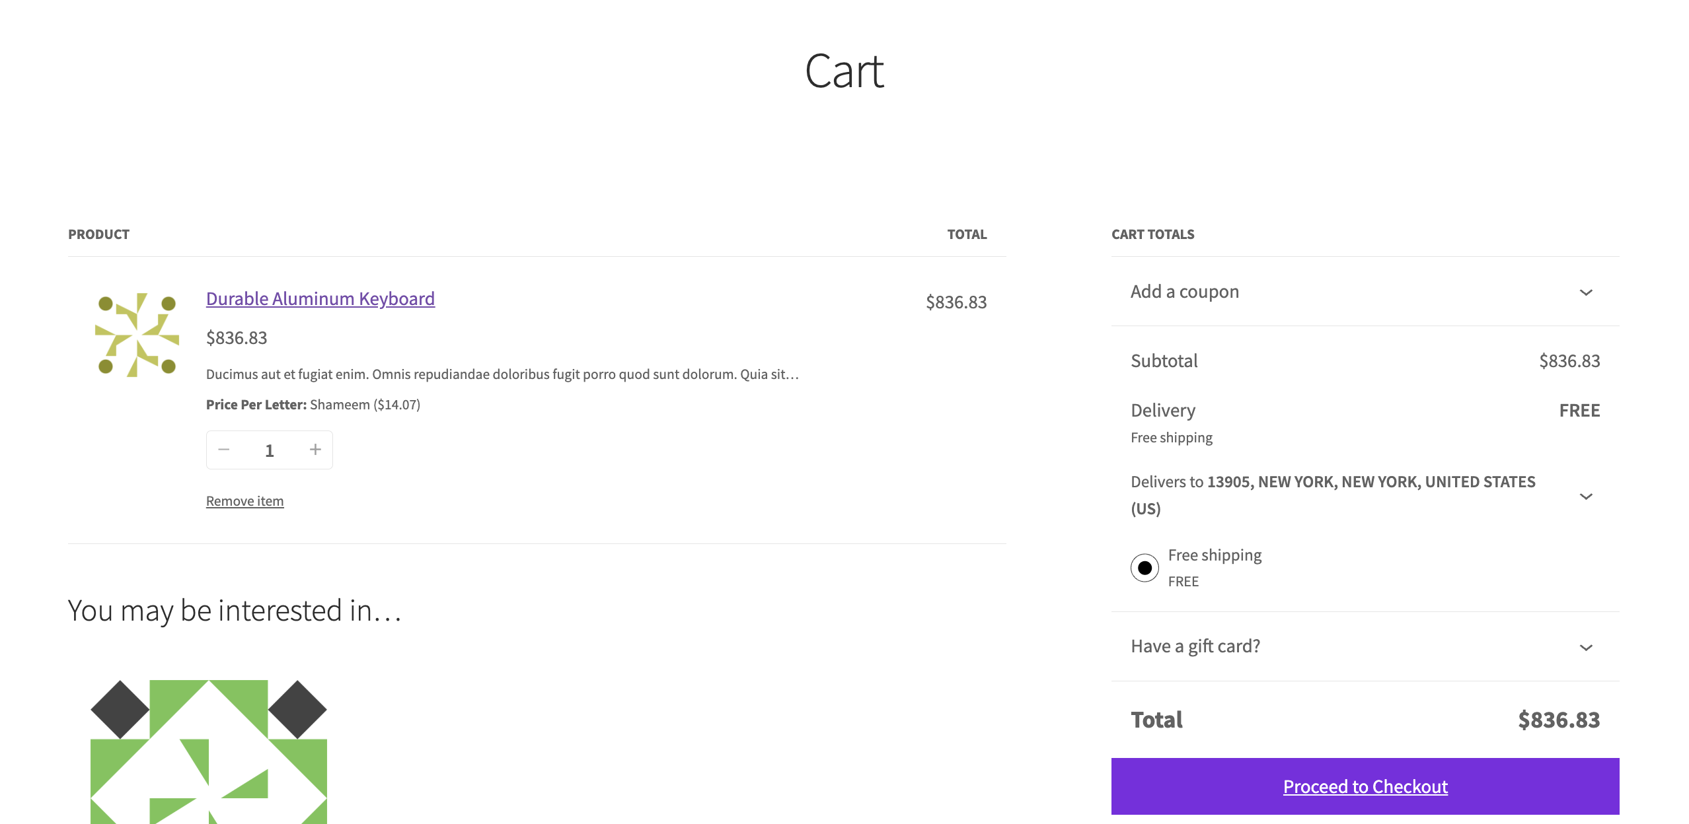Click the quantity input field showing 1
Screen dimensions: 1689x824
pyautogui.click(x=270, y=450)
